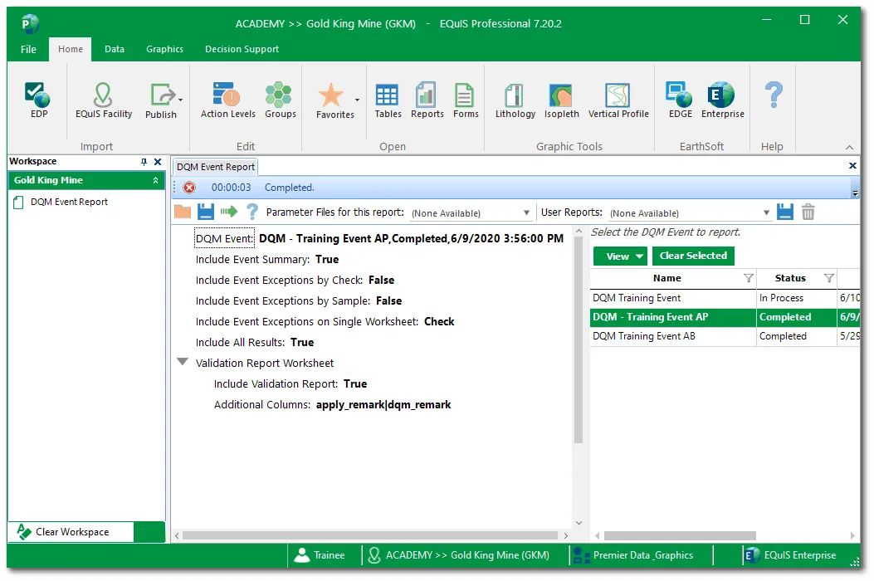
Task: Open the Groups editor
Action: [280, 100]
